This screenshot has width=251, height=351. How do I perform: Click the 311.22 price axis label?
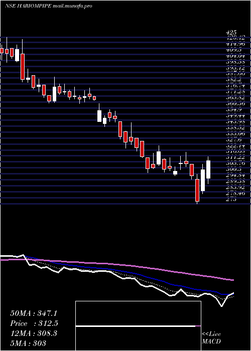[x=235, y=158]
